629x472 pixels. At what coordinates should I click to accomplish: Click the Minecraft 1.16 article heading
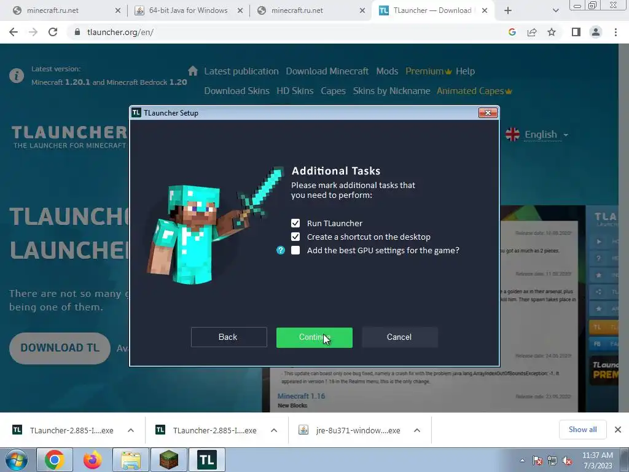pyautogui.click(x=301, y=396)
